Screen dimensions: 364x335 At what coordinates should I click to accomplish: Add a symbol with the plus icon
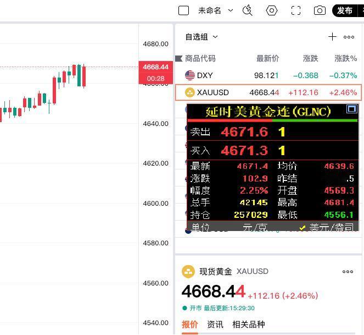(332, 36)
